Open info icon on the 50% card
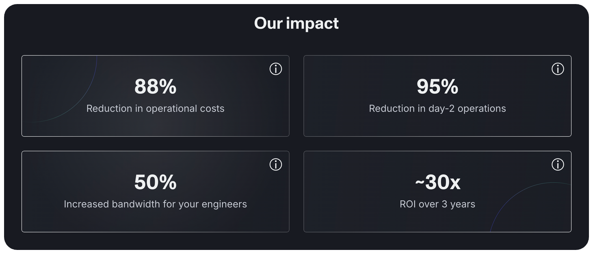 [x=276, y=164]
